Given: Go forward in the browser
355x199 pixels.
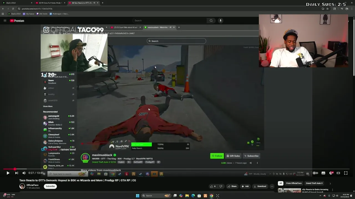Looking at the screenshot, I should (8, 9).
